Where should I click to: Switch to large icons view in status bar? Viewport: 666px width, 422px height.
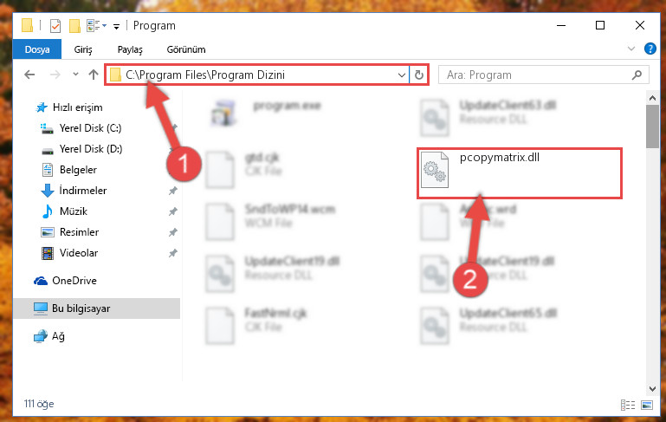click(x=647, y=405)
